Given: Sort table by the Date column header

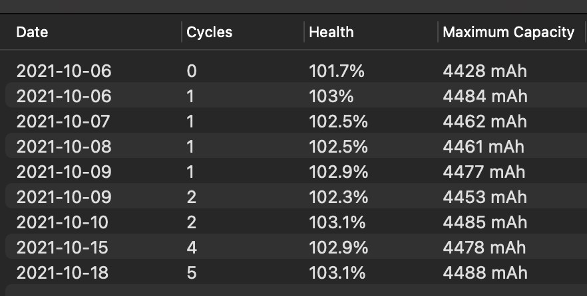Looking at the screenshot, I should (x=32, y=33).
